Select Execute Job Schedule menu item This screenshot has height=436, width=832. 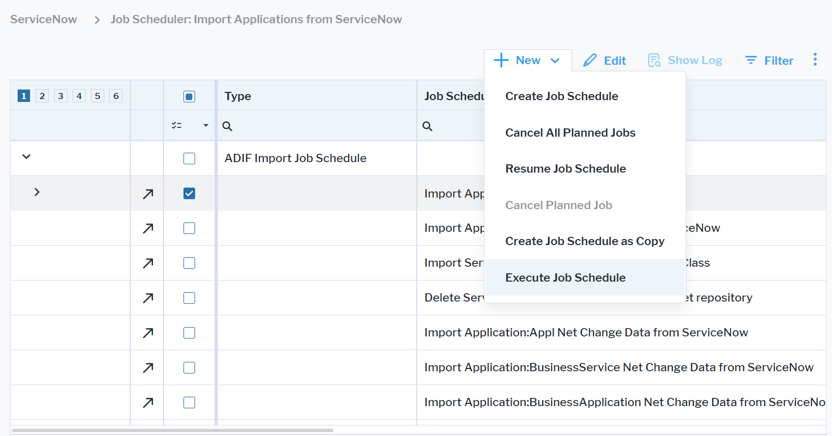tap(565, 278)
